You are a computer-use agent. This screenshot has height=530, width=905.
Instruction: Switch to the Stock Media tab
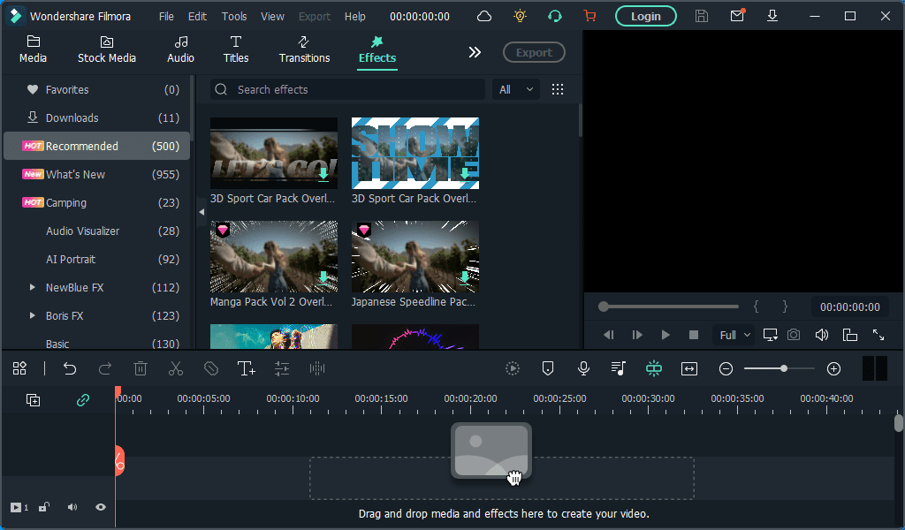[107, 50]
